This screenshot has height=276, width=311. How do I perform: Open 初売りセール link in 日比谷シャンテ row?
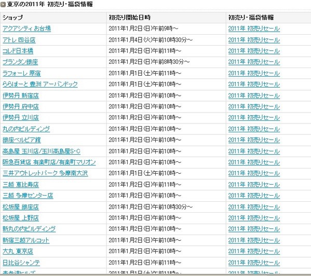tap(254, 263)
